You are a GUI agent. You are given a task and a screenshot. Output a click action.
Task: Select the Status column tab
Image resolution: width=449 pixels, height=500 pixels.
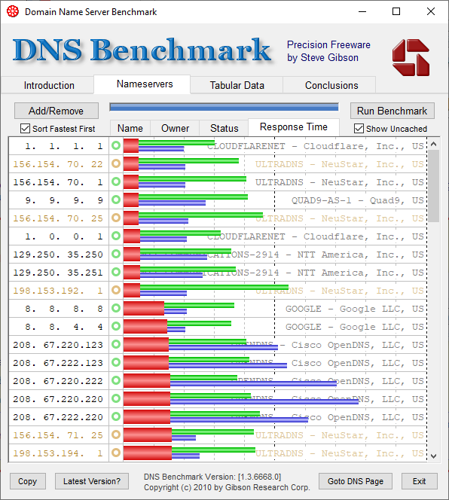[224, 128]
